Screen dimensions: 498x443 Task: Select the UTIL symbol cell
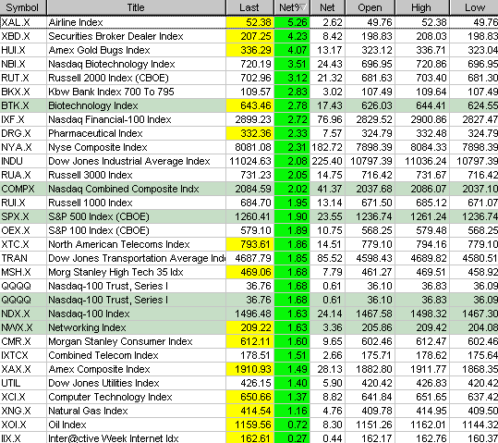(x=23, y=383)
